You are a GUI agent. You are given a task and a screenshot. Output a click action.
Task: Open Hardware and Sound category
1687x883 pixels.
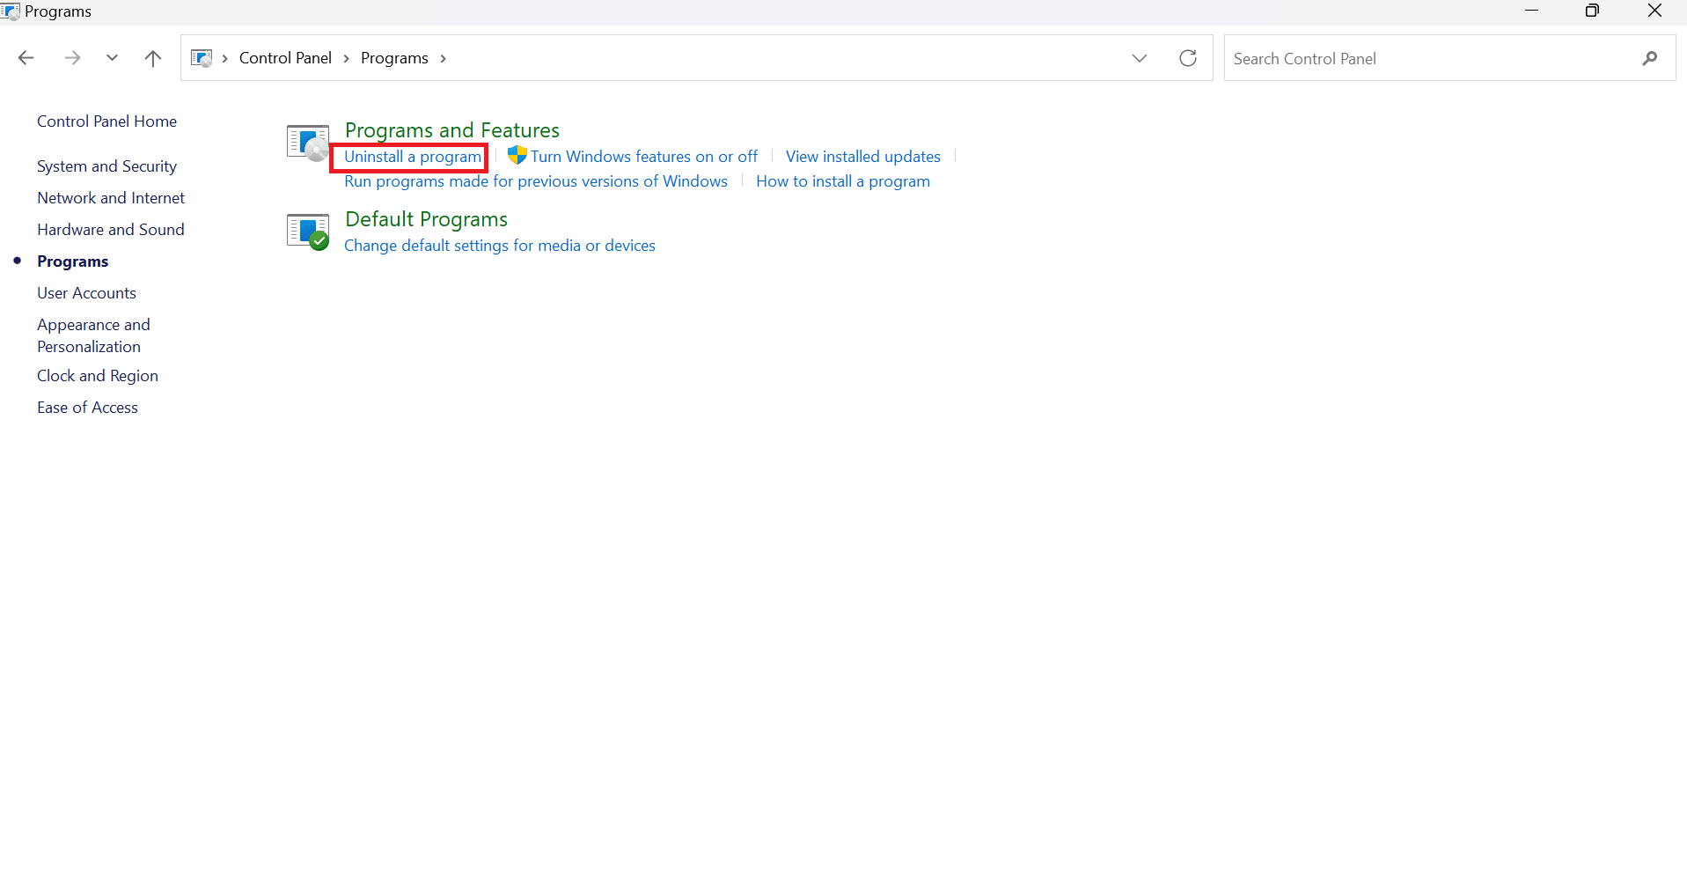[x=111, y=230]
